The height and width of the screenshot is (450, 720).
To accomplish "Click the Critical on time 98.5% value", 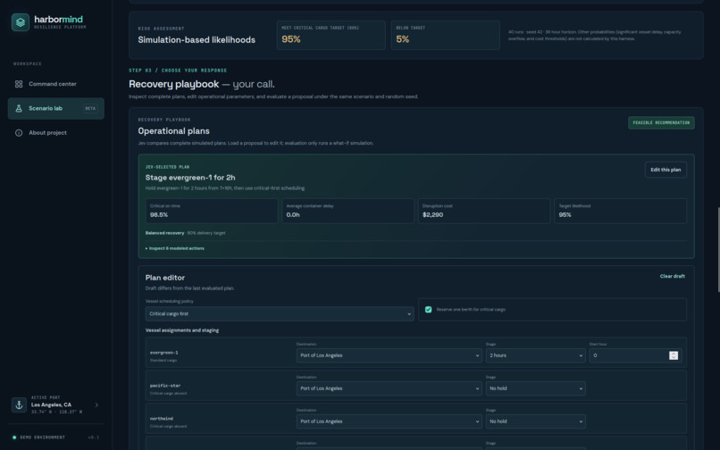I will (x=159, y=215).
